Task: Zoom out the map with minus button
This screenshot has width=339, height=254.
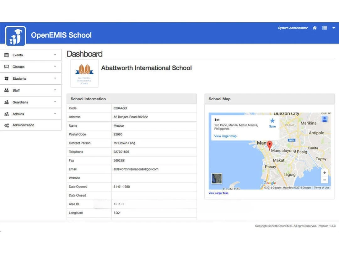Action: point(325,180)
